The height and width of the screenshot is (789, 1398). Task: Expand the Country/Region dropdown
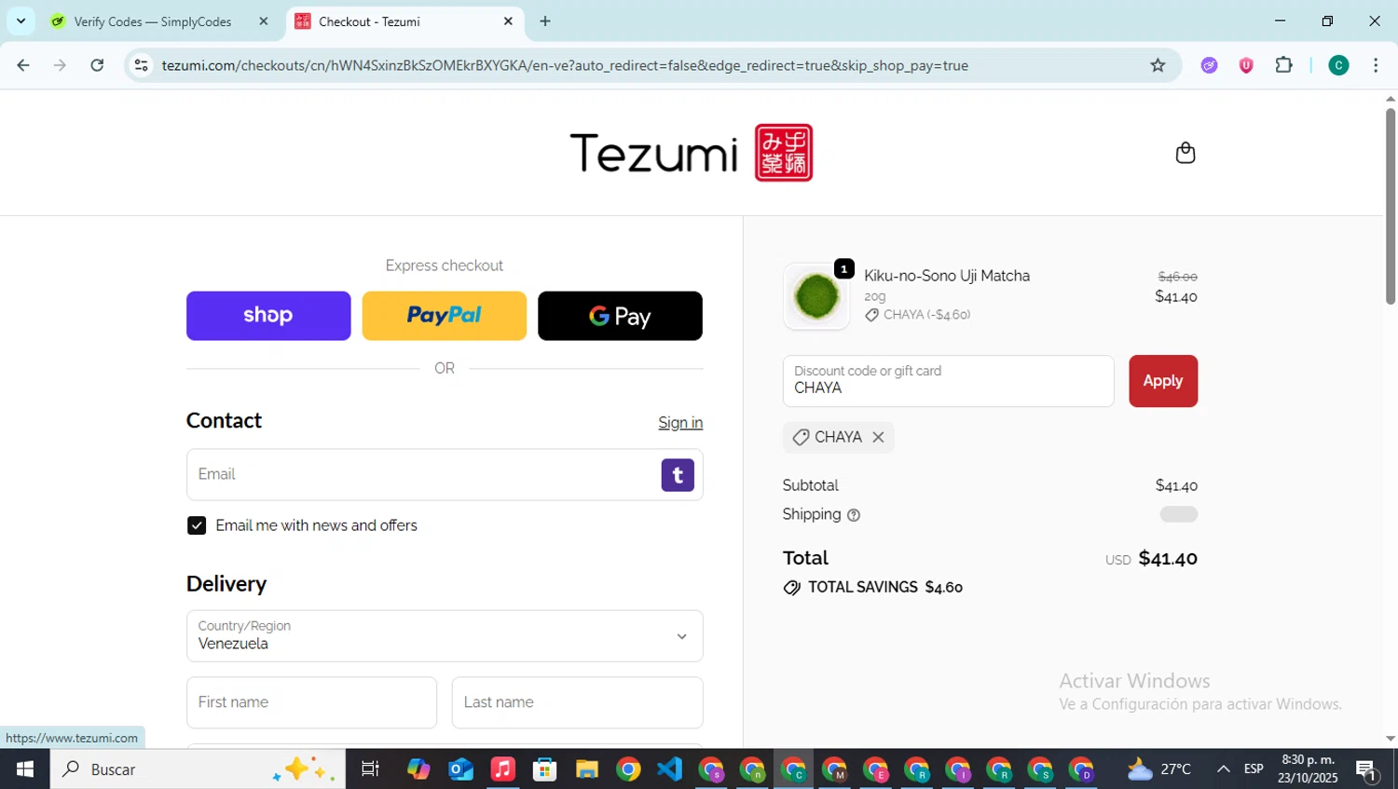coord(445,636)
